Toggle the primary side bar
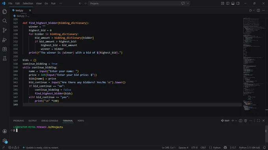This screenshot has height=150, width=268. point(228,3)
